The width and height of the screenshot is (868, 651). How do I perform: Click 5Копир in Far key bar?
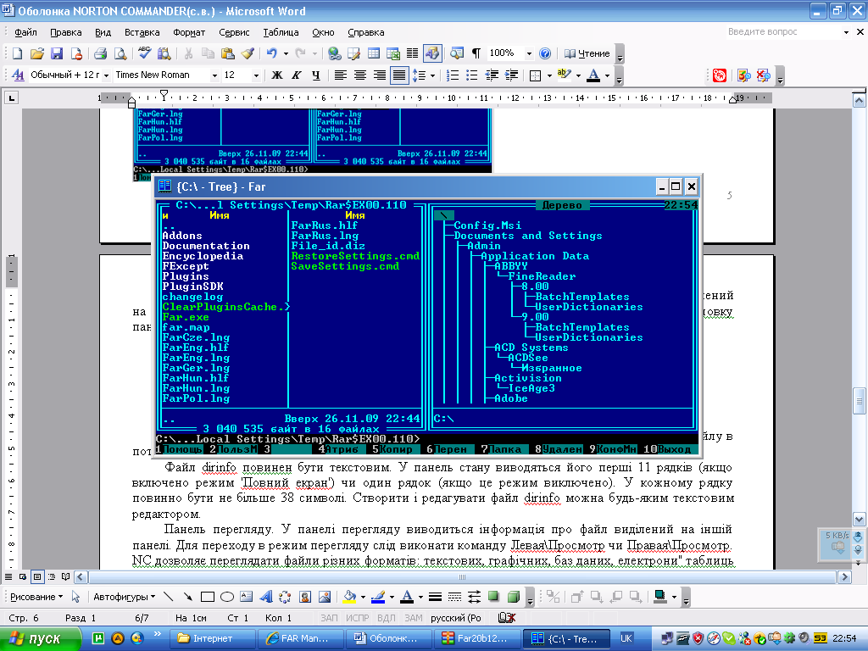tap(392, 449)
